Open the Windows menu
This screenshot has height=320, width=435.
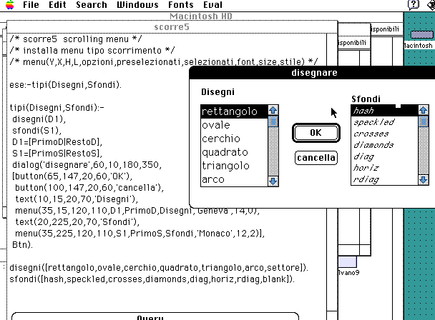[x=137, y=5]
